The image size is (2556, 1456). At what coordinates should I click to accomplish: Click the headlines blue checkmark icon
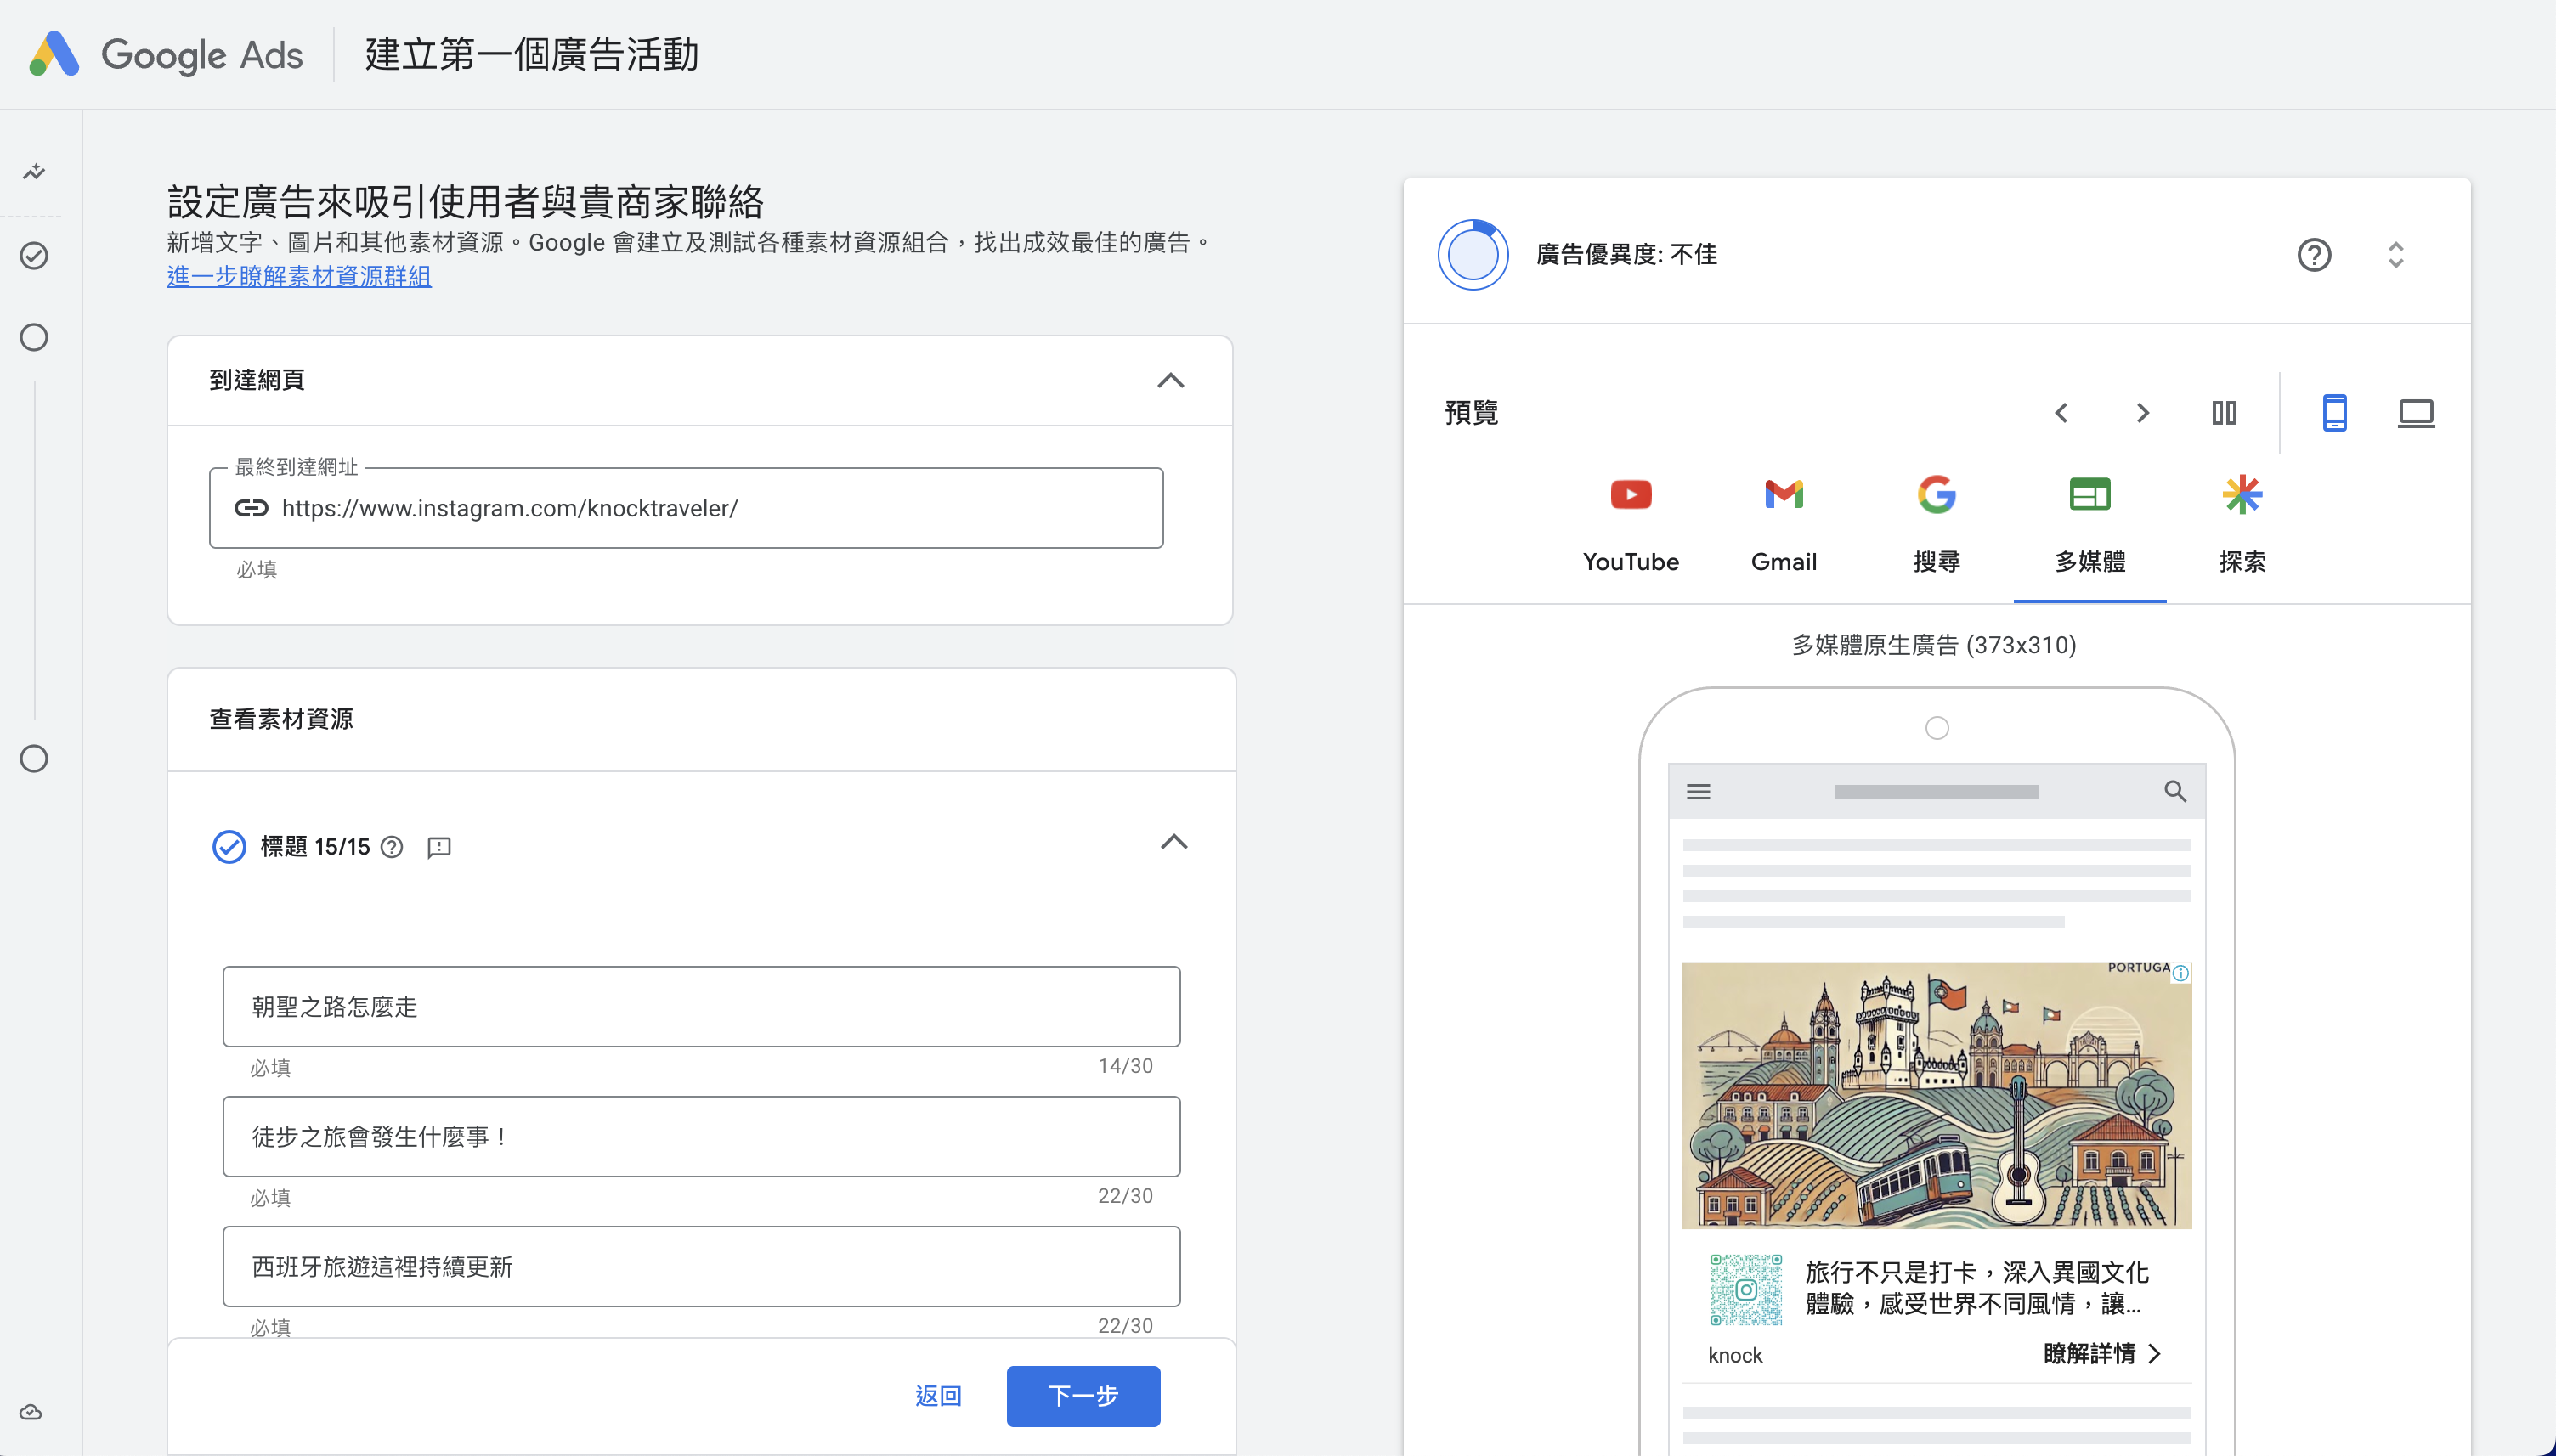[229, 847]
